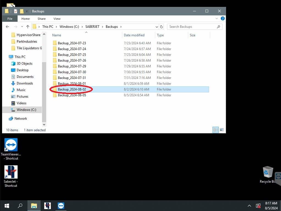The image size is (281, 211).
Task: Click navigation pane scroll down arrow
Action: click(x=44, y=124)
